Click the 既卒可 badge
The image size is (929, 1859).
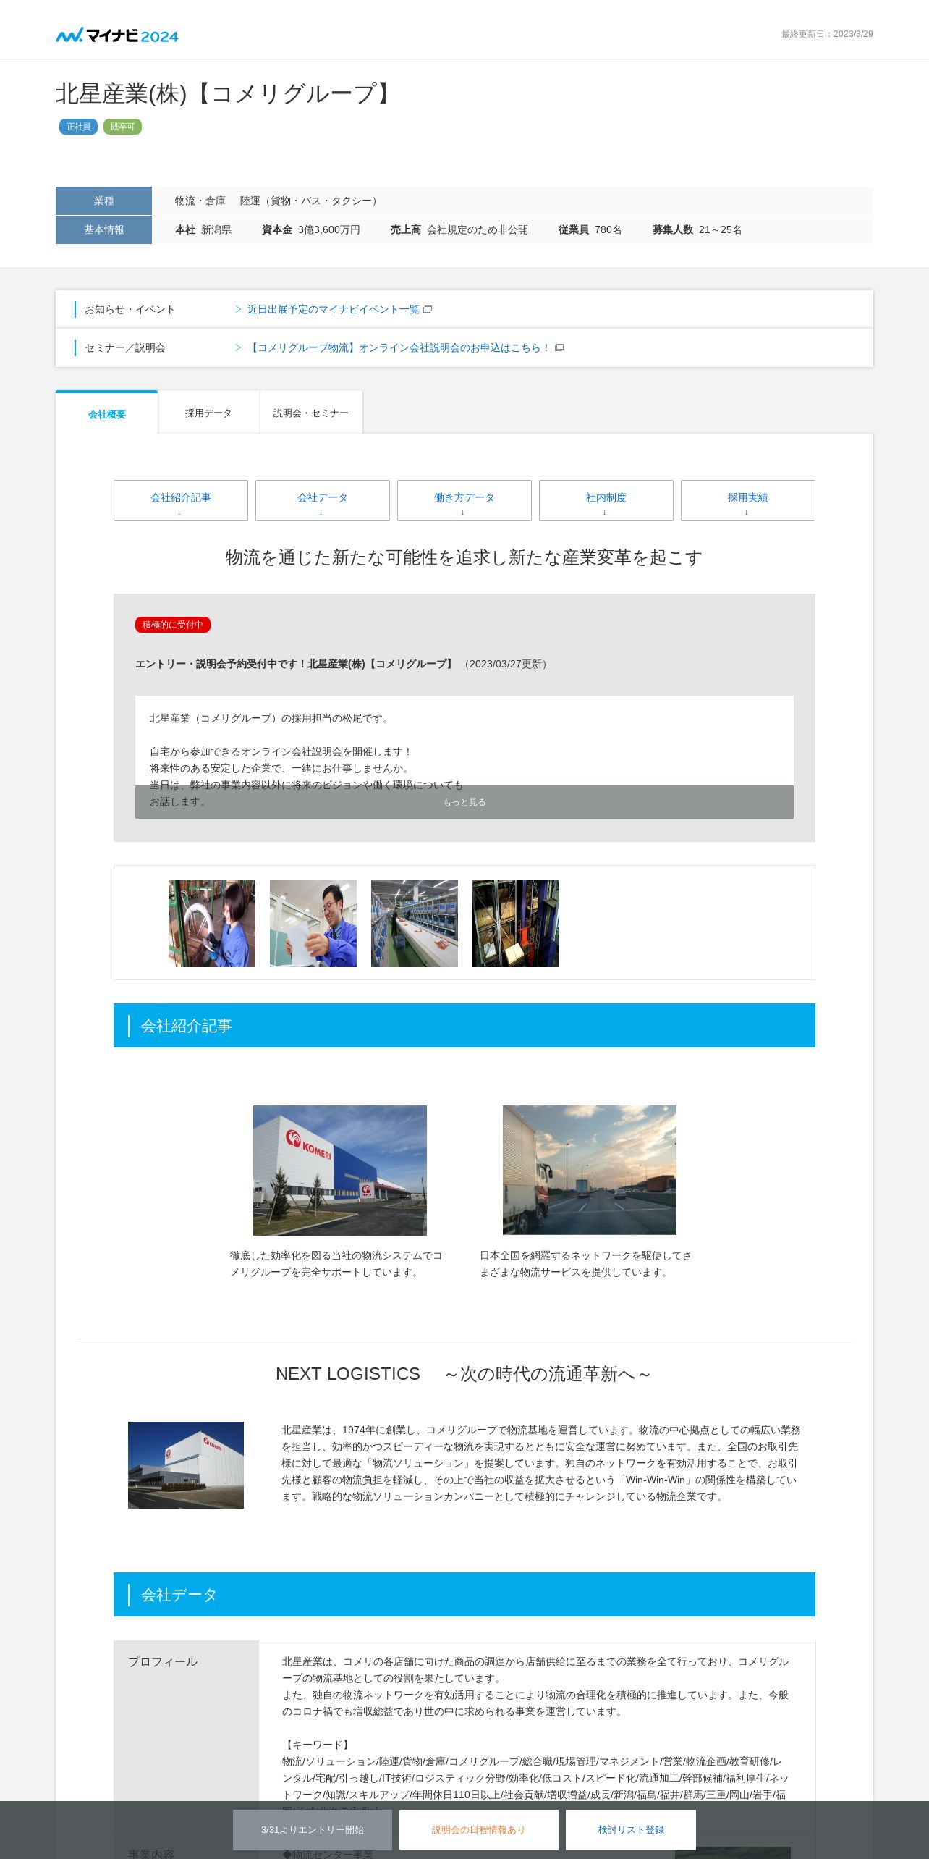tap(122, 127)
